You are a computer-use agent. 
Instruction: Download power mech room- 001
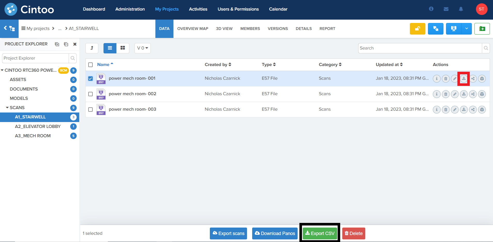pos(464,78)
